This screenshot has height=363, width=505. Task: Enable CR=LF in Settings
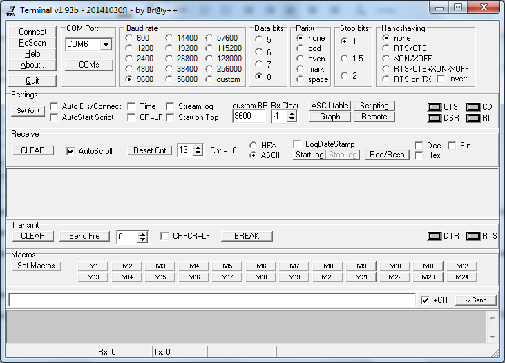point(131,117)
